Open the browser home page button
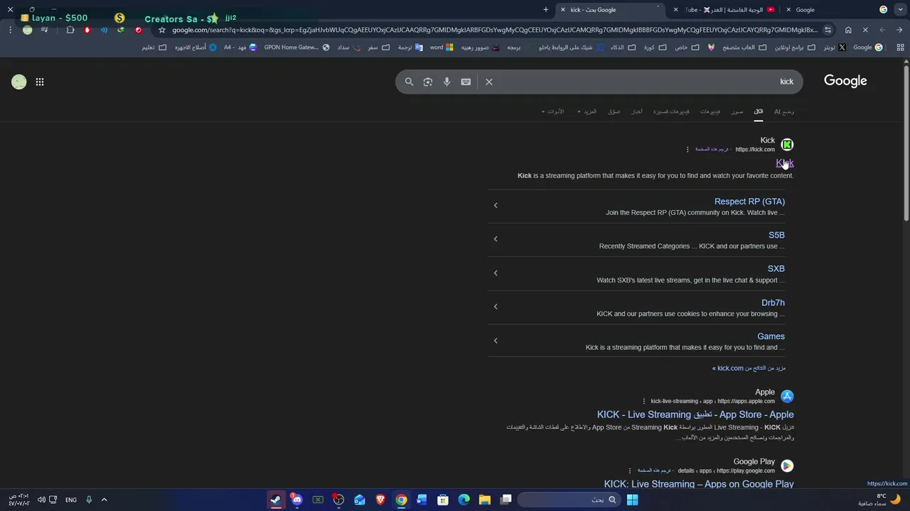Image resolution: width=910 pixels, height=511 pixels. point(848,30)
